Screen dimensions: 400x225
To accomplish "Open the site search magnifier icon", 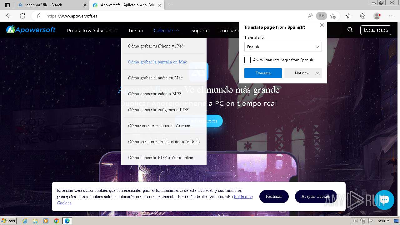I will [x=350, y=30].
